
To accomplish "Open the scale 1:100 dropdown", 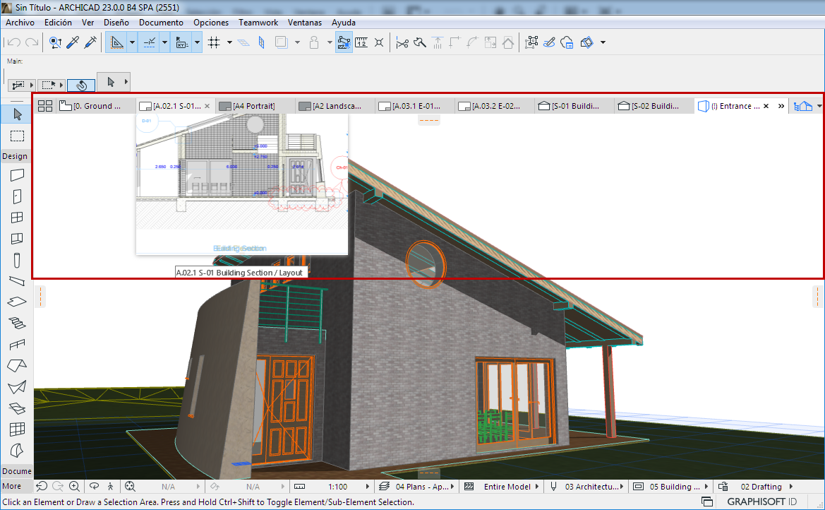I will [338, 487].
